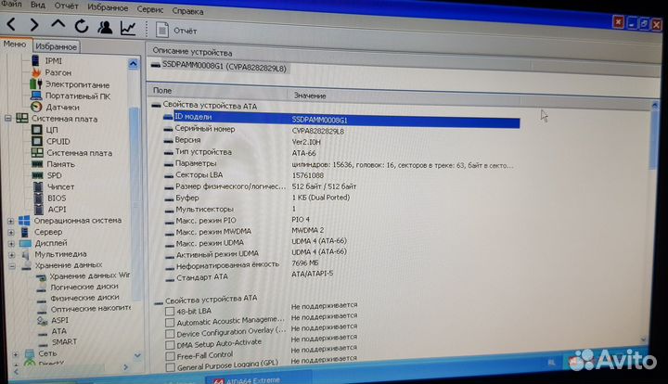Select ATA tree item

(x=58, y=331)
